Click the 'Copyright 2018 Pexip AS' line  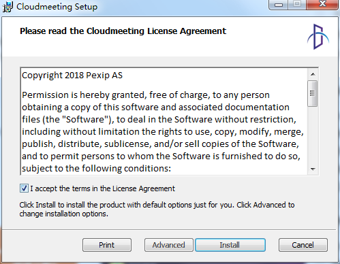tap(72, 76)
